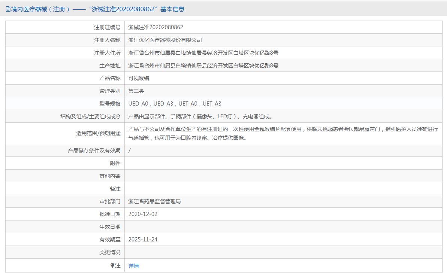447x274 pixels.
Task: Click the 批准日期 label
Action: (x=110, y=214)
